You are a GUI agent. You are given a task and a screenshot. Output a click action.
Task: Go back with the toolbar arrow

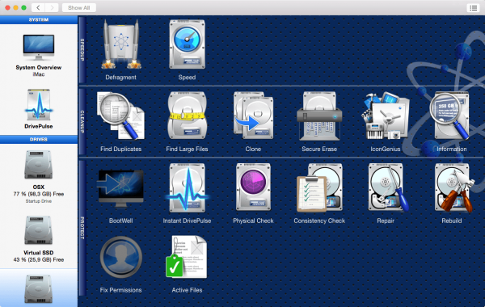click(x=38, y=8)
